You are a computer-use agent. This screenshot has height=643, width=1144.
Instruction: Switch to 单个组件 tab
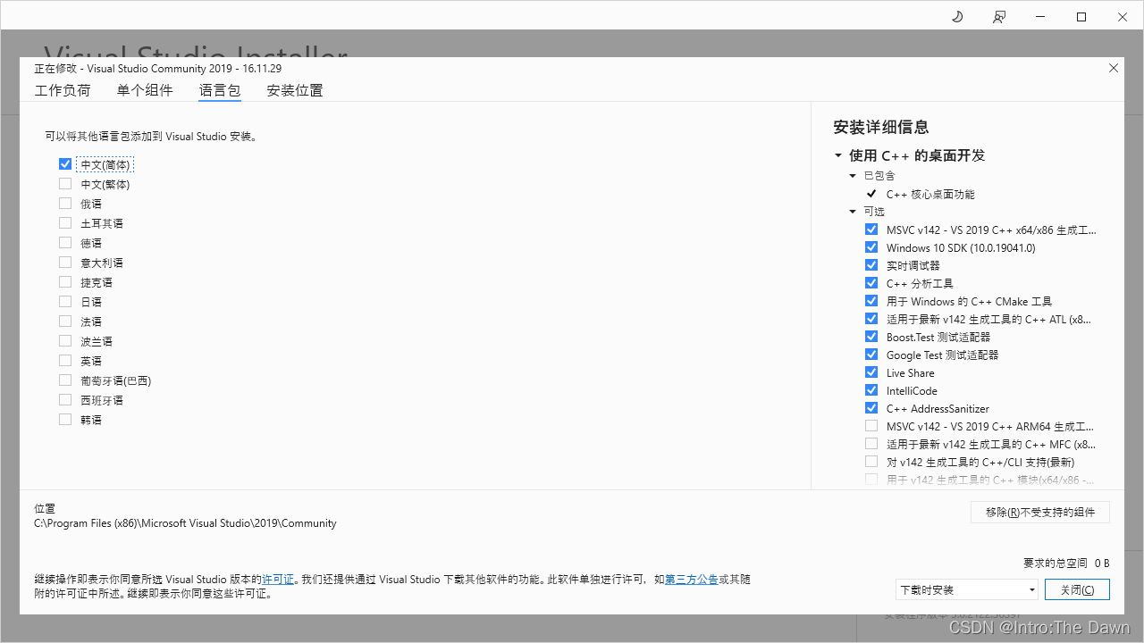pos(145,90)
